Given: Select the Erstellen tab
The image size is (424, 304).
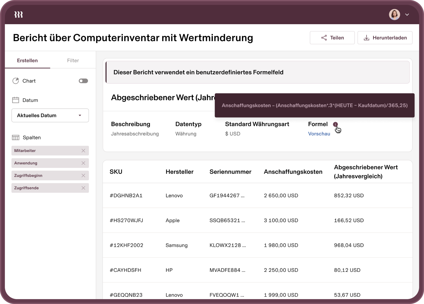Looking at the screenshot, I should [27, 61].
